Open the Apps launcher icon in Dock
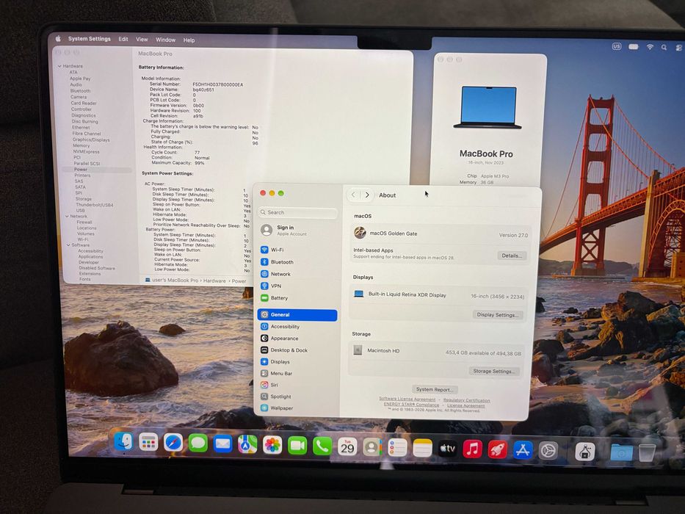685x514 pixels. 148,442
